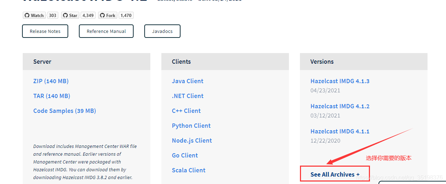446x184 pixels.
Task: Click the GitHub Fork button
Action: (108, 15)
